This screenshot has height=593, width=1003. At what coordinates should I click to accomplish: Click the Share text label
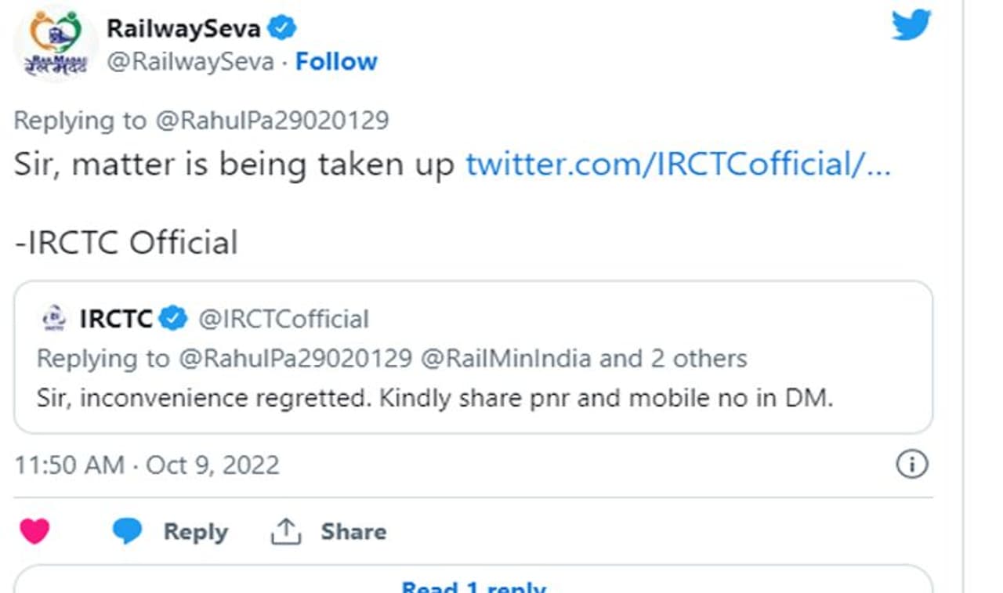(353, 532)
